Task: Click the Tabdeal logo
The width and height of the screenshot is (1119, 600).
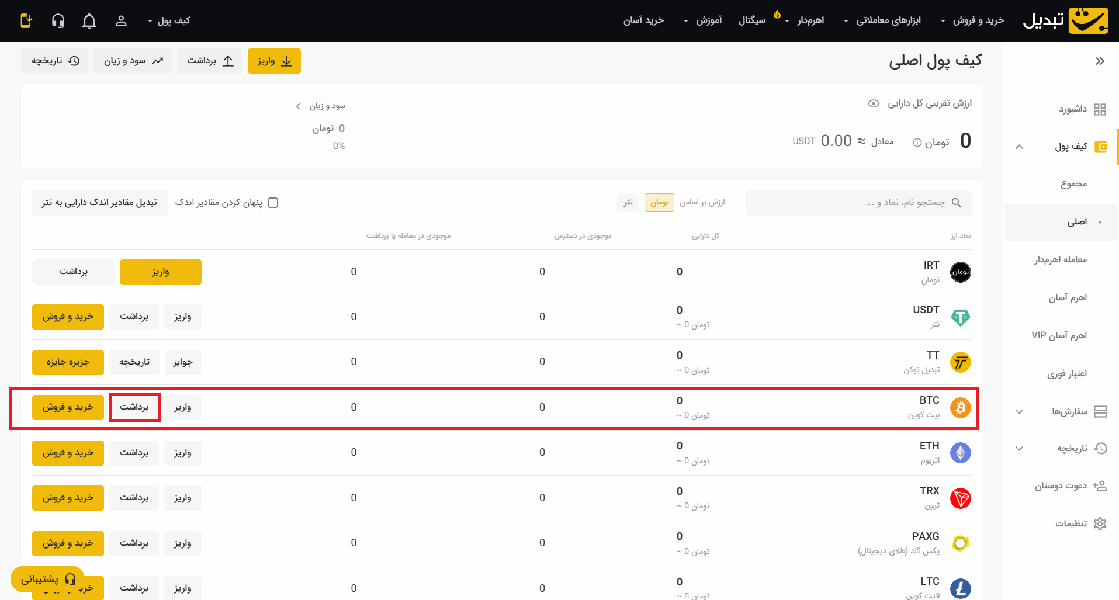Action: pyautogui.click(x=1065, y=20)
